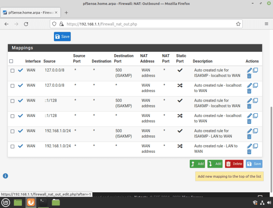This screenshot has height=208, width=273.
Task: Delete the LAN to WAN mapping
Action: click(x=249, y=152)
